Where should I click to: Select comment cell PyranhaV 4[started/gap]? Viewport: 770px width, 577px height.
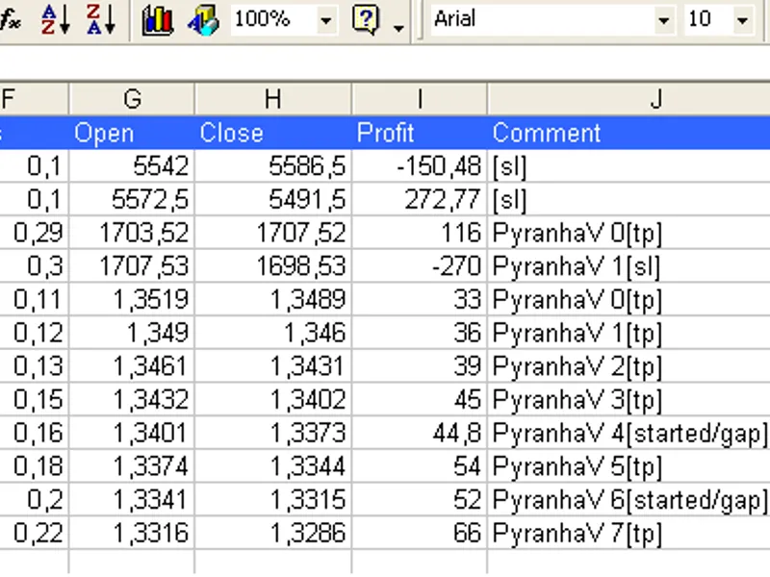629,434
